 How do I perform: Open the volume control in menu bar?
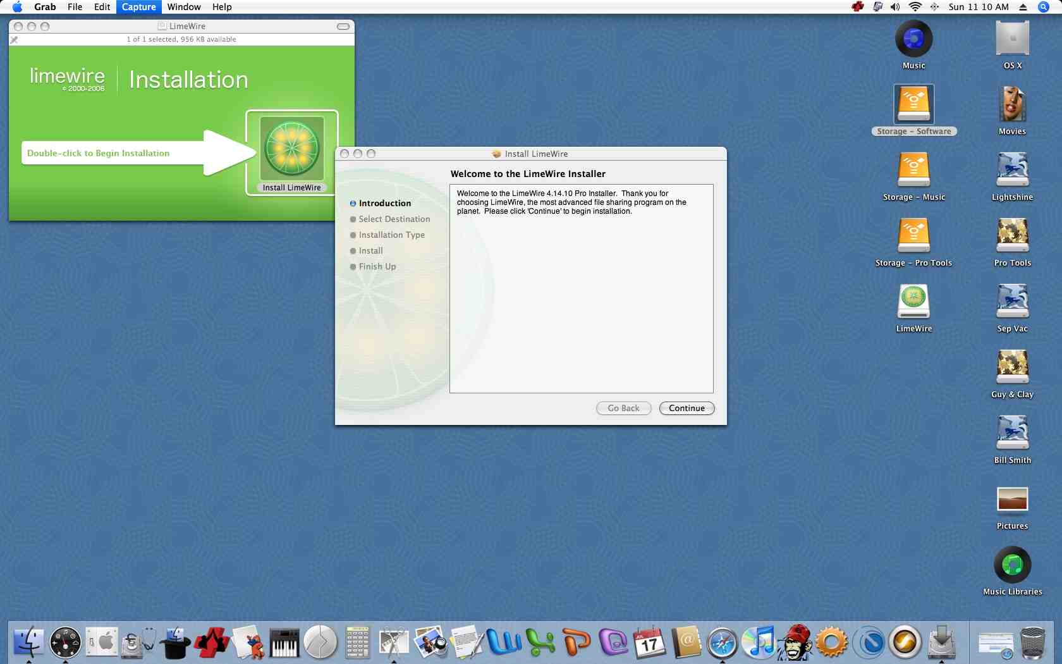(895, 7)
